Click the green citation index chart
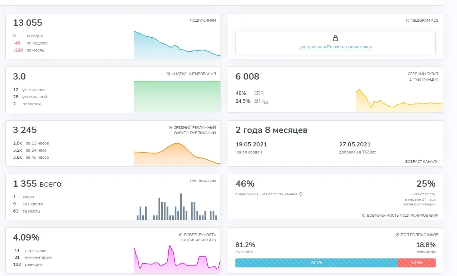 coord(177,97)
